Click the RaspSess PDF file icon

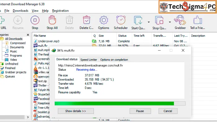pyautogui.click(x=35, y=103)
